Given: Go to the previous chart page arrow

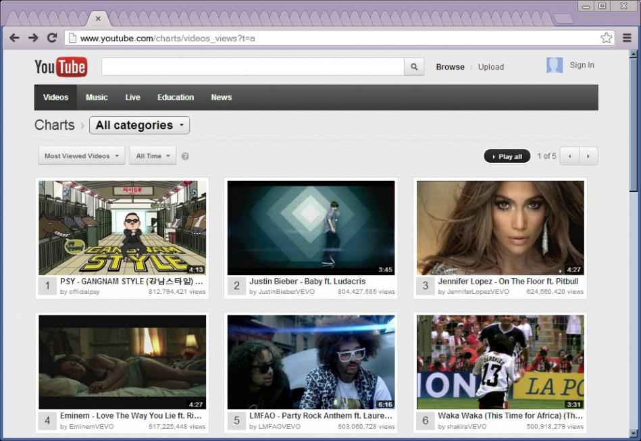Looking at the screenshot, I should click(569, 156).
